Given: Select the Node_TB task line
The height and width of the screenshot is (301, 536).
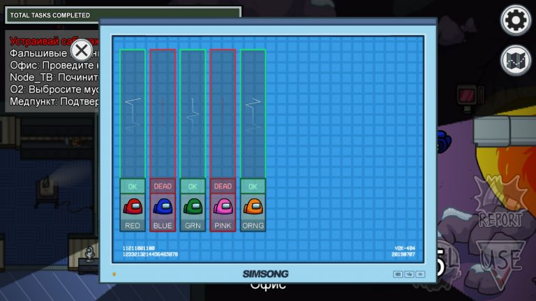Looking at the screenshot, I should (x=54, y=78).
